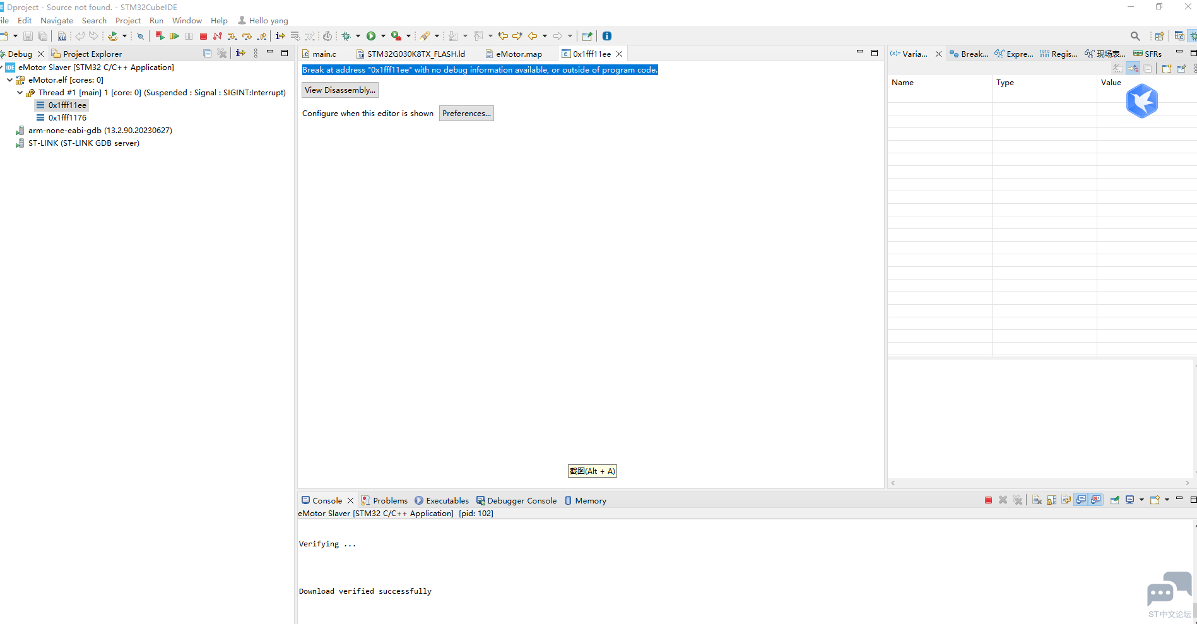Click the Disconnect icon in the toolbar

coord(218,36)
